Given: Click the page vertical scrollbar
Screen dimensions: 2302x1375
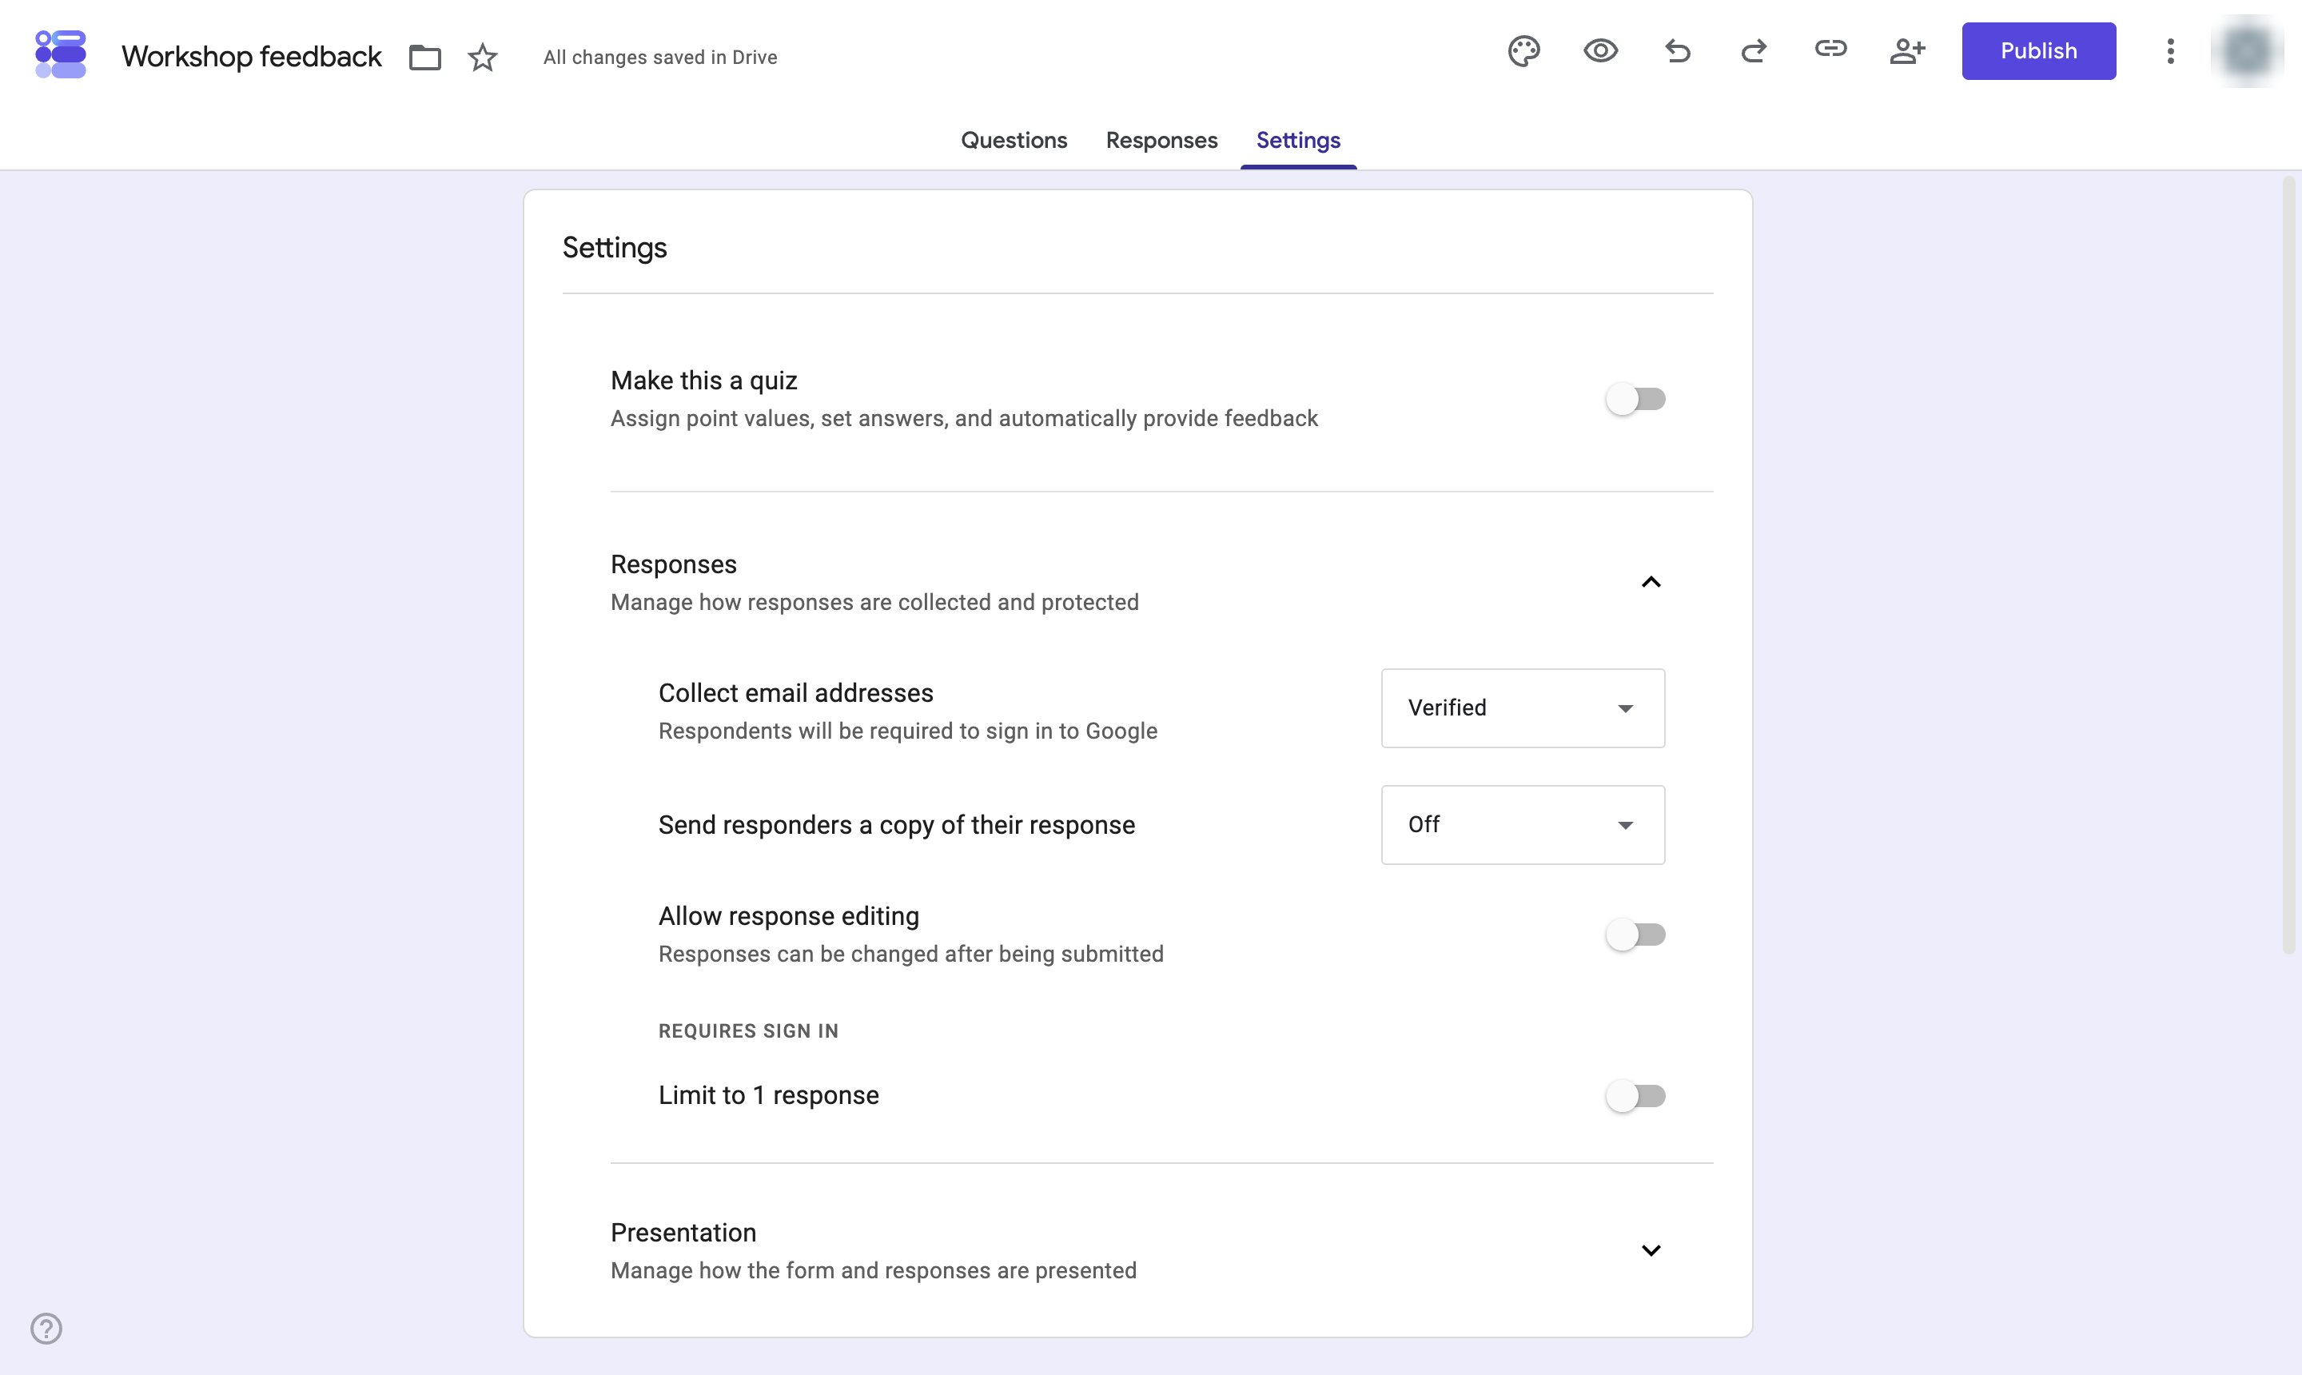Looking at the screenshot, I should pos(2289,565).
